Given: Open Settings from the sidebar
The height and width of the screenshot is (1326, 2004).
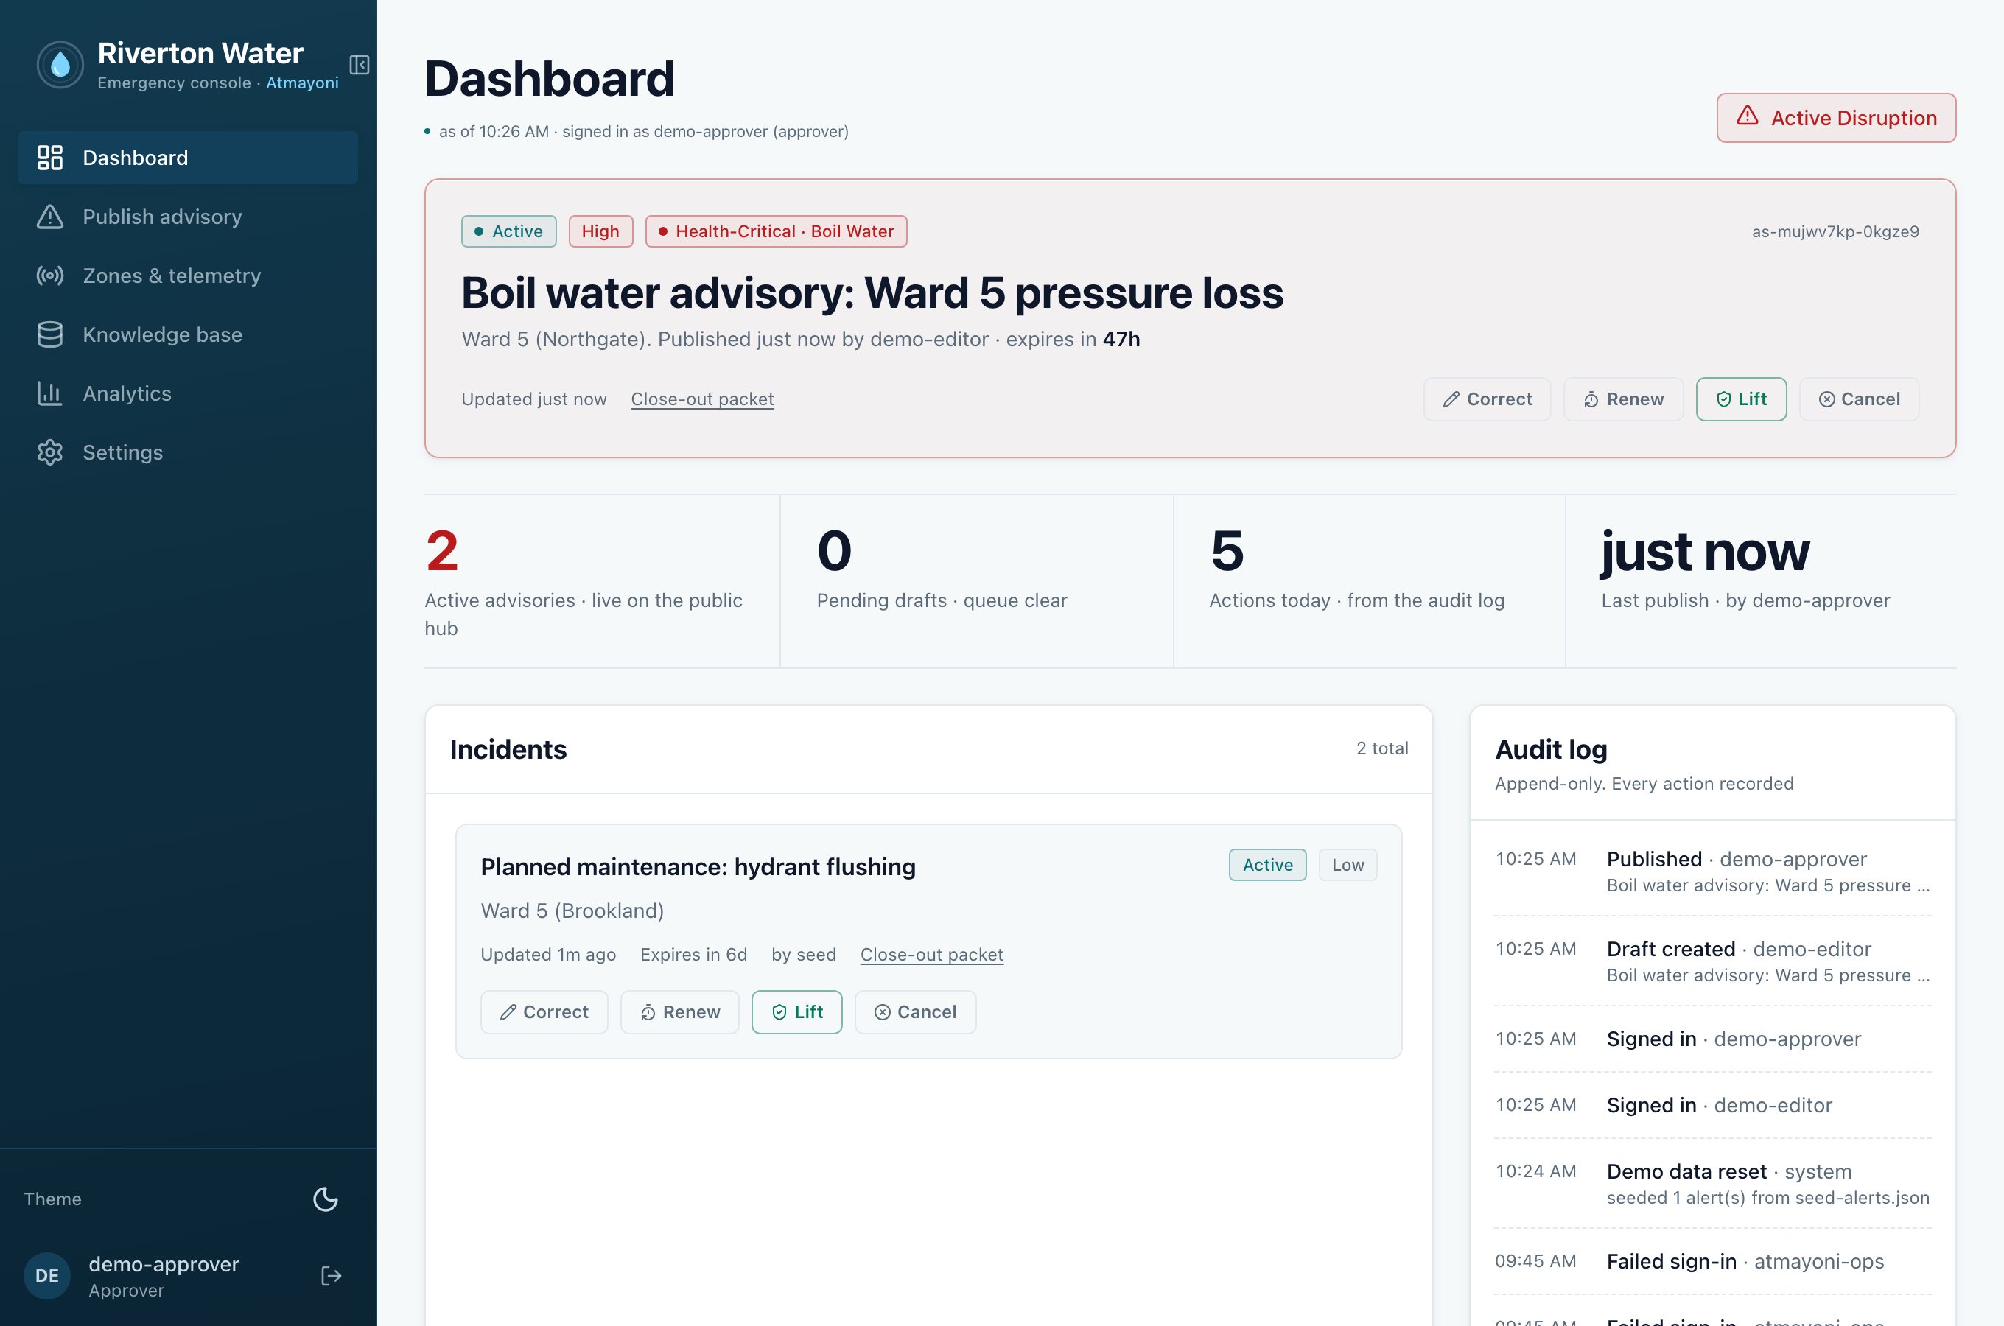Looking at the screenshot, I should 188,452.
